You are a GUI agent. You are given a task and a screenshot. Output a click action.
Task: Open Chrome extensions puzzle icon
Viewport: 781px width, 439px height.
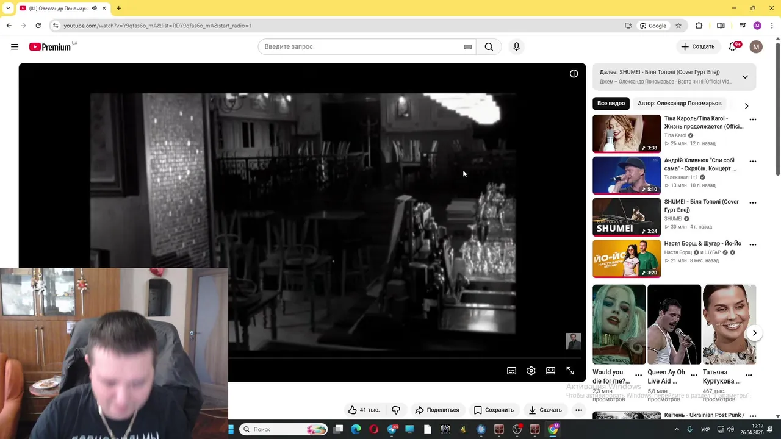(x=699, y=26)
